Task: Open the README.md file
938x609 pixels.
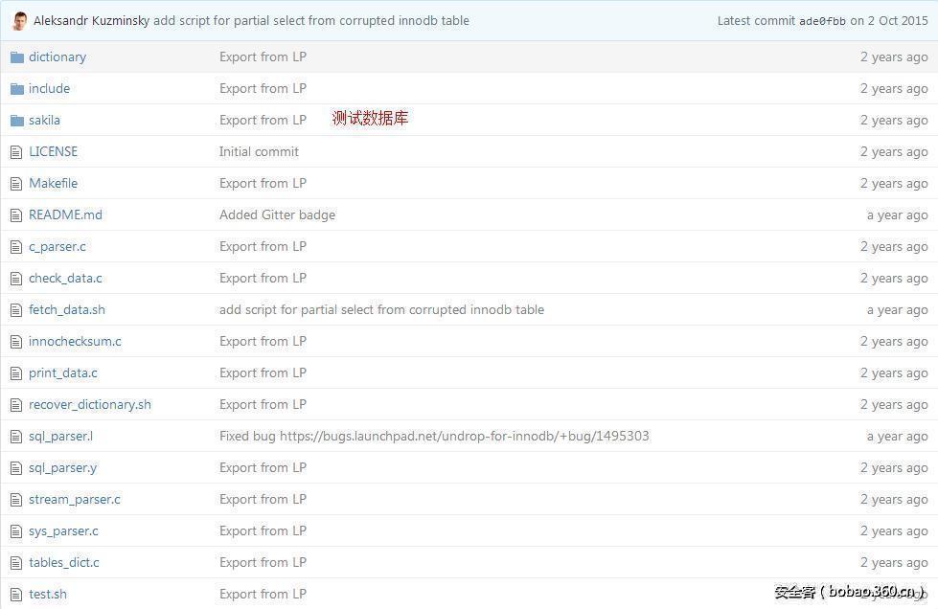Action: click(x=64, y=214)
